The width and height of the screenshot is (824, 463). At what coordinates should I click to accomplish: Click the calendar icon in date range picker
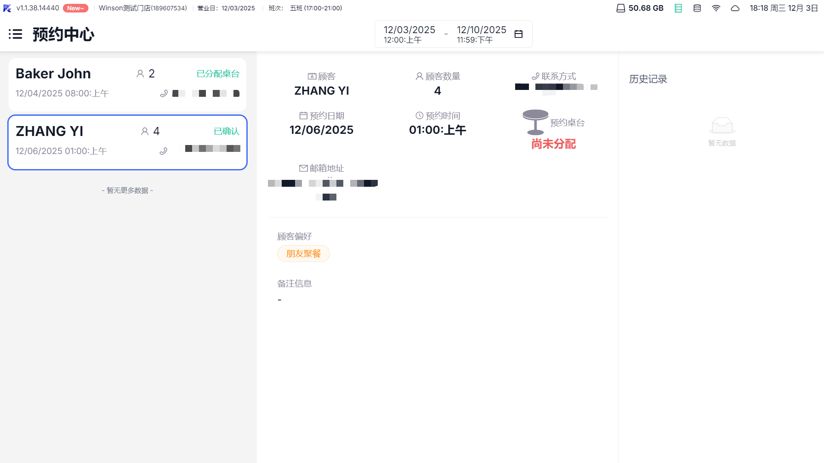click(x=519, y=34)
